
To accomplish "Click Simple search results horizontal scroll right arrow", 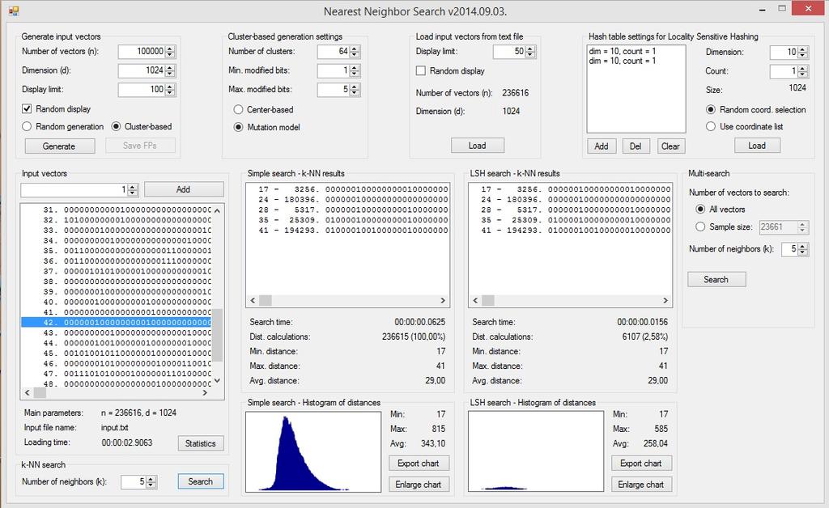I will (x=443, y=300).
